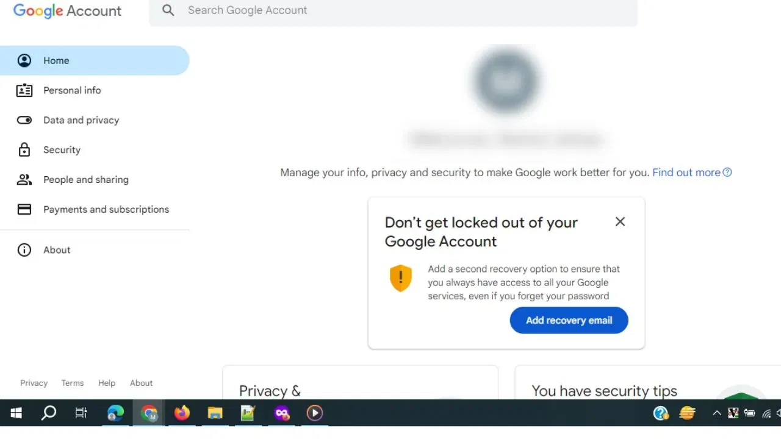This screenshot has width=781, height=439.
Task: Open Personal info from sidebar
Action: point(95,90)
